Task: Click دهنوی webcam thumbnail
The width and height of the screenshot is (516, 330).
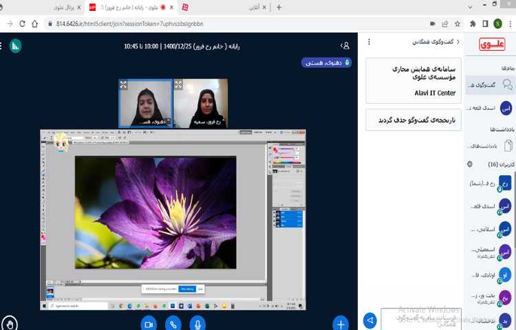Action: coord(145,103)
